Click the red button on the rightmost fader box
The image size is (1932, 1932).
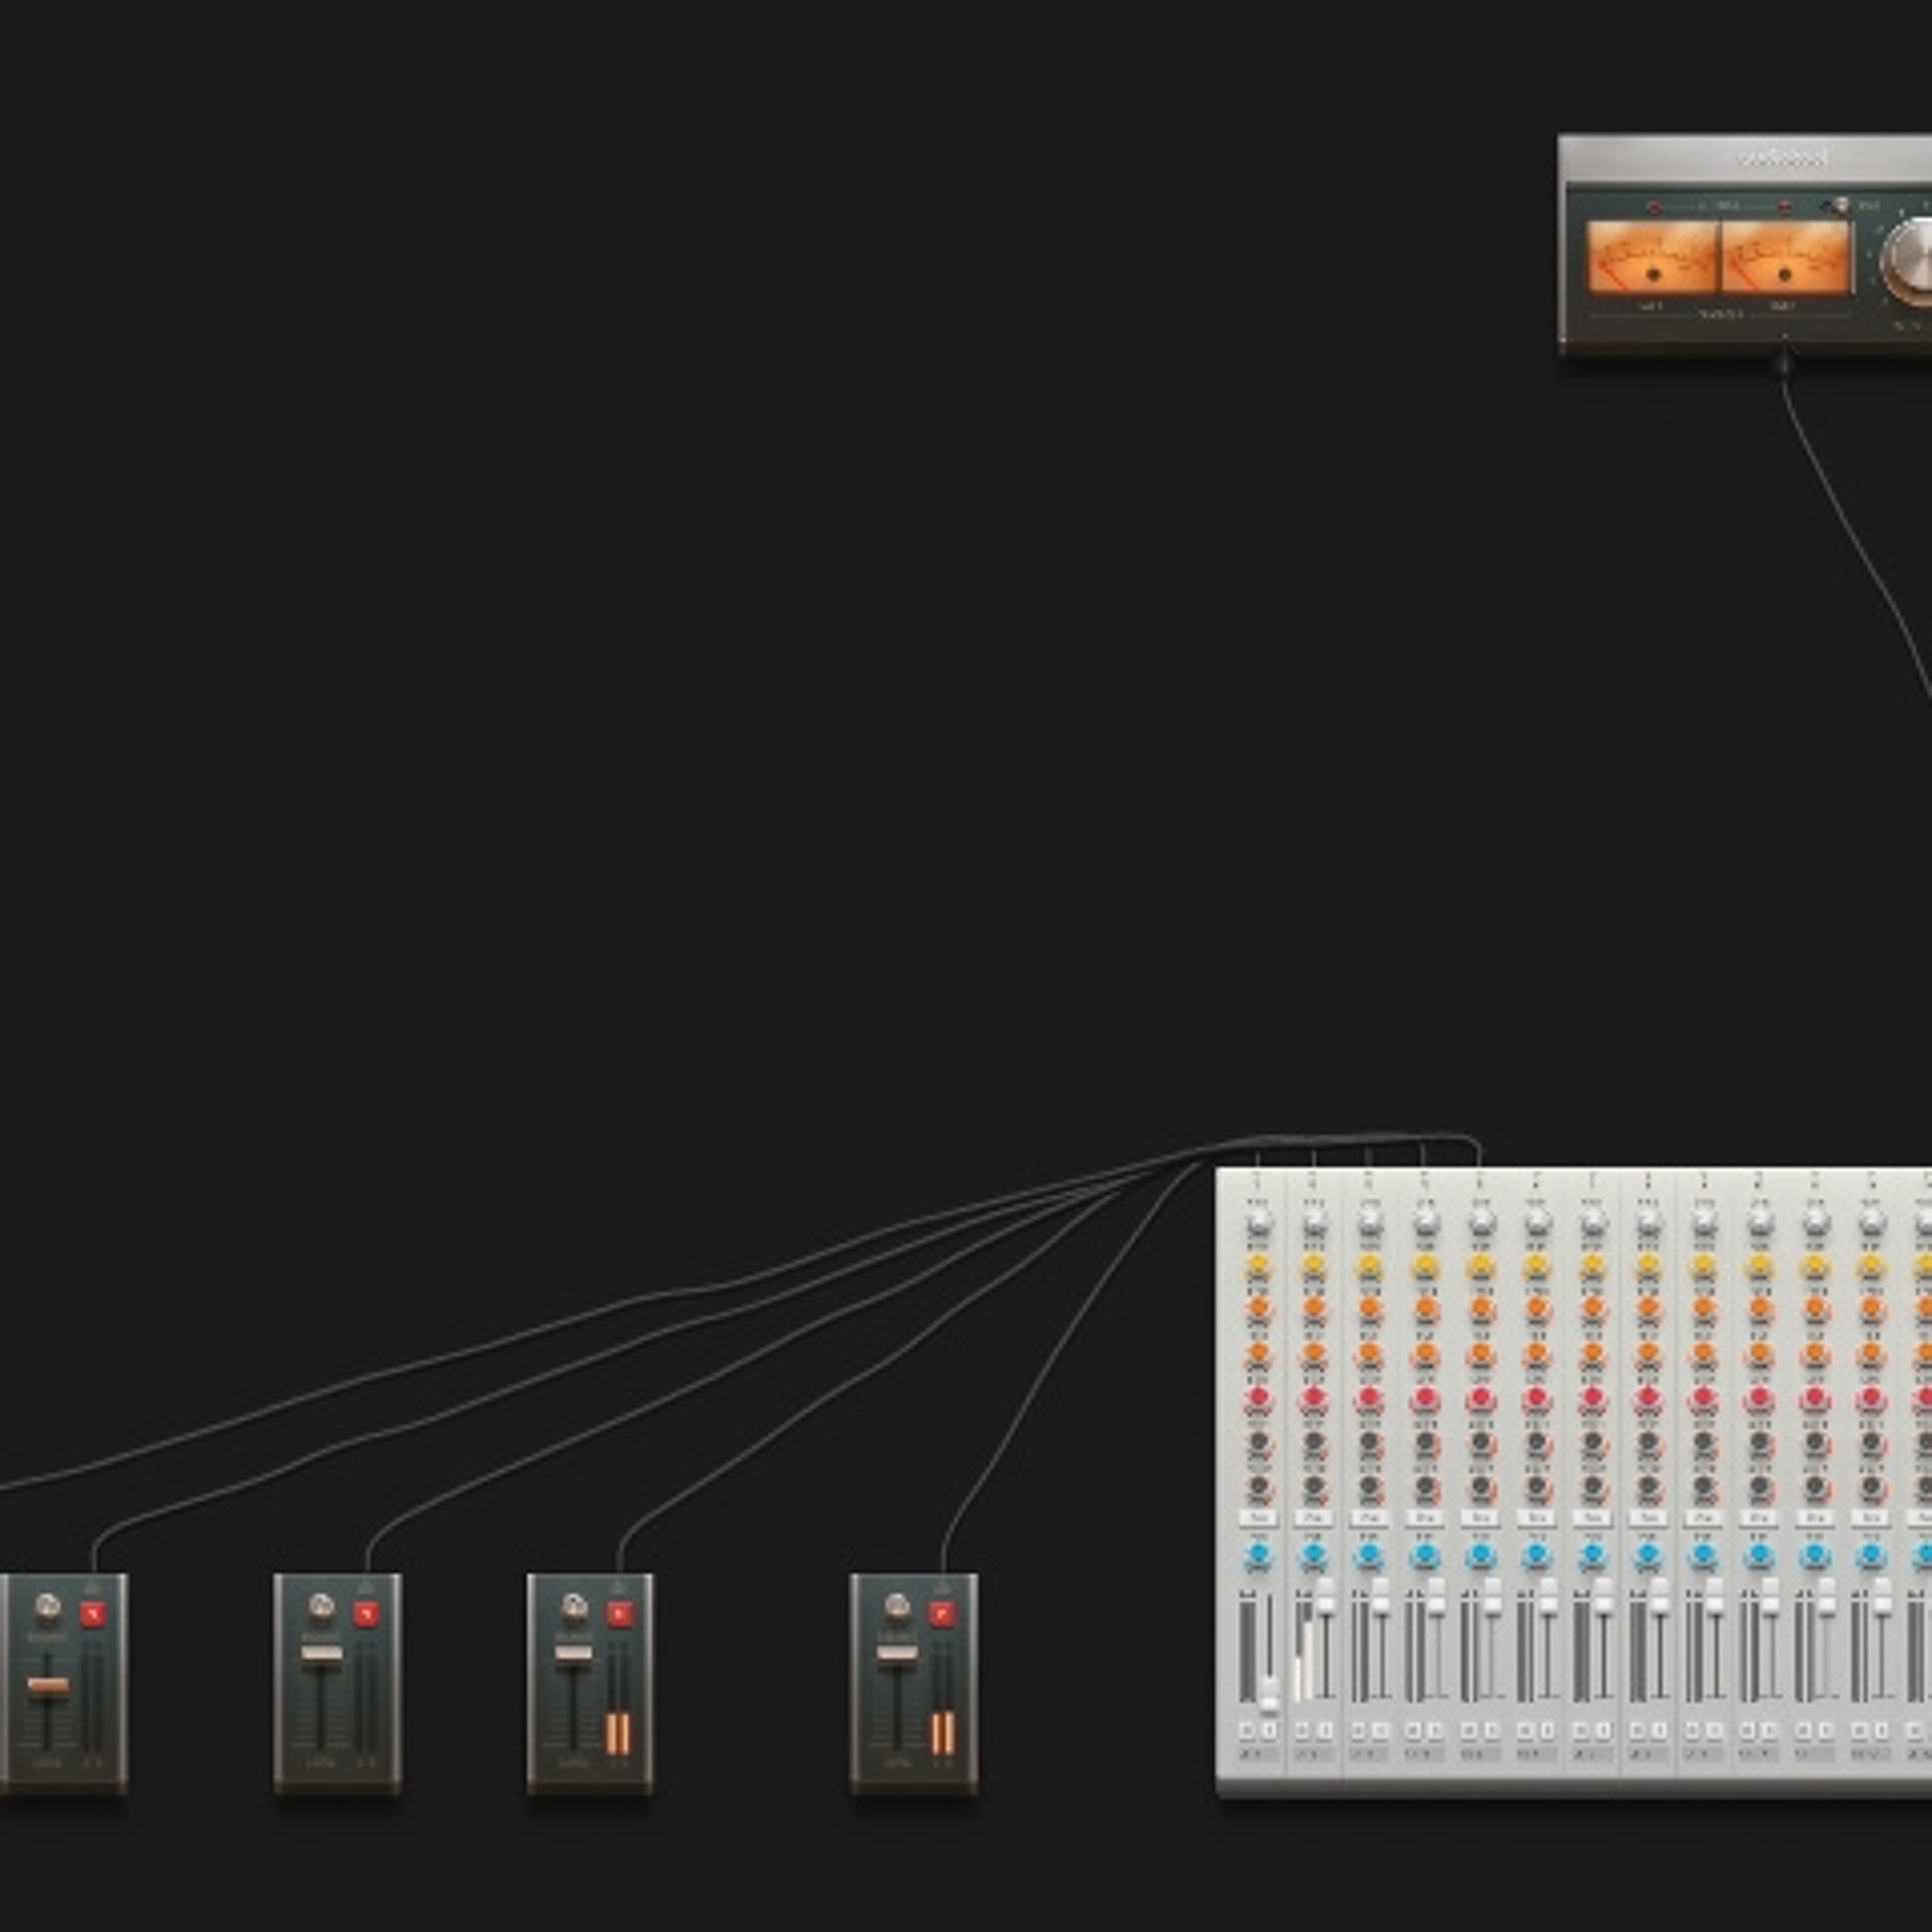pos(942,1614)
